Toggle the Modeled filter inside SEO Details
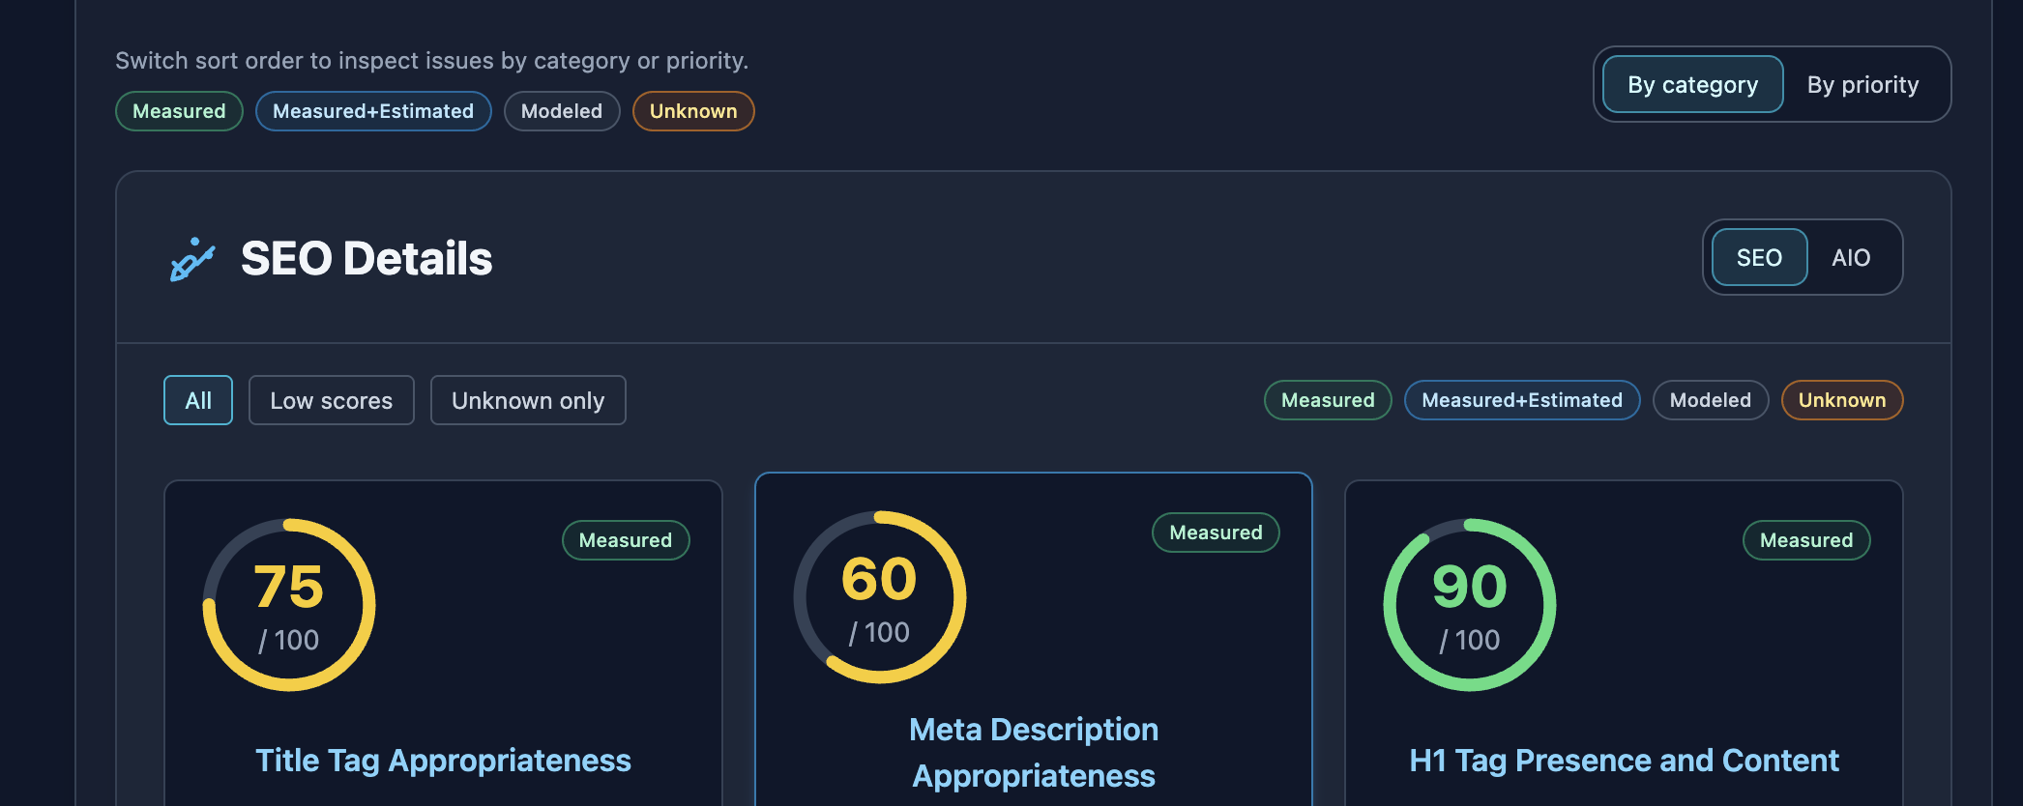 [x=1710, y=399]
